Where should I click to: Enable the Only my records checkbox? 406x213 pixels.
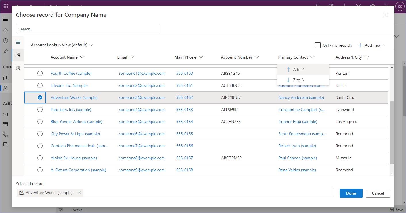[318, 45]
